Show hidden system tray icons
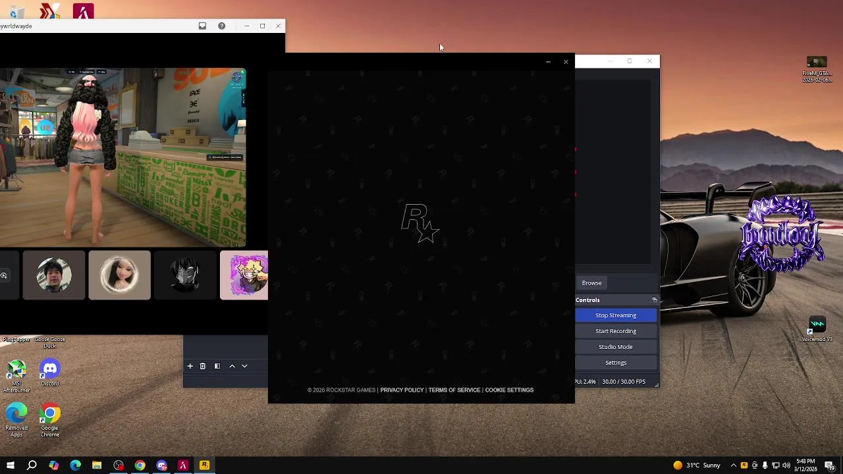Image resolution: width=843 pixels, height=474 pixels. coord(733,465)
